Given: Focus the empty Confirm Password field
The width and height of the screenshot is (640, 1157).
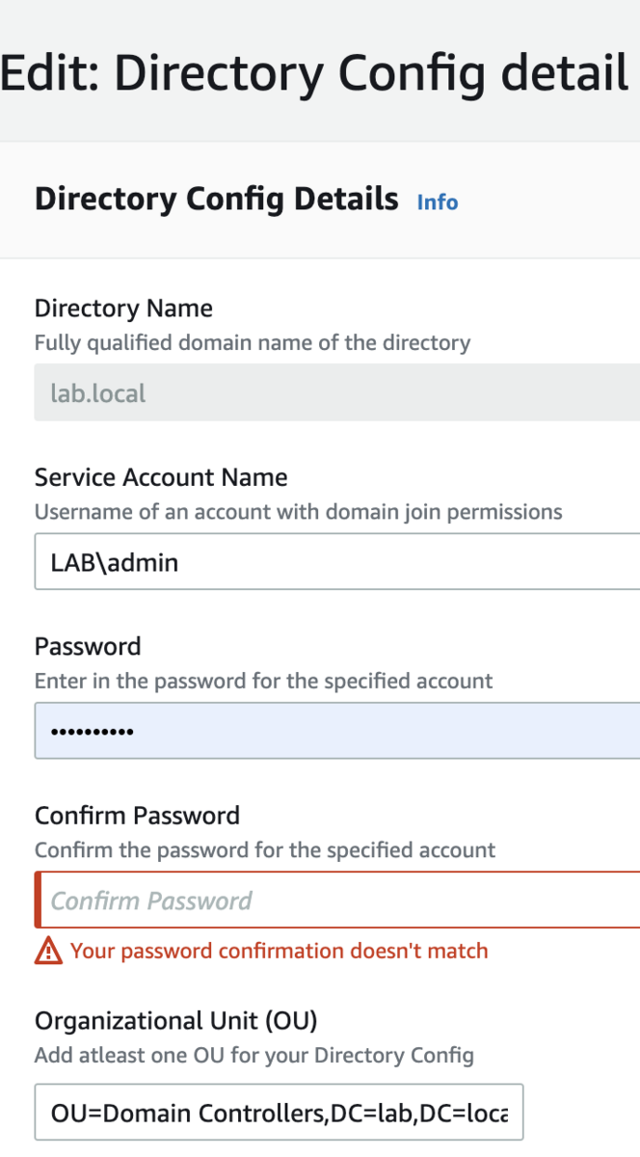Looking at the screenshot, I should point(337,901).
